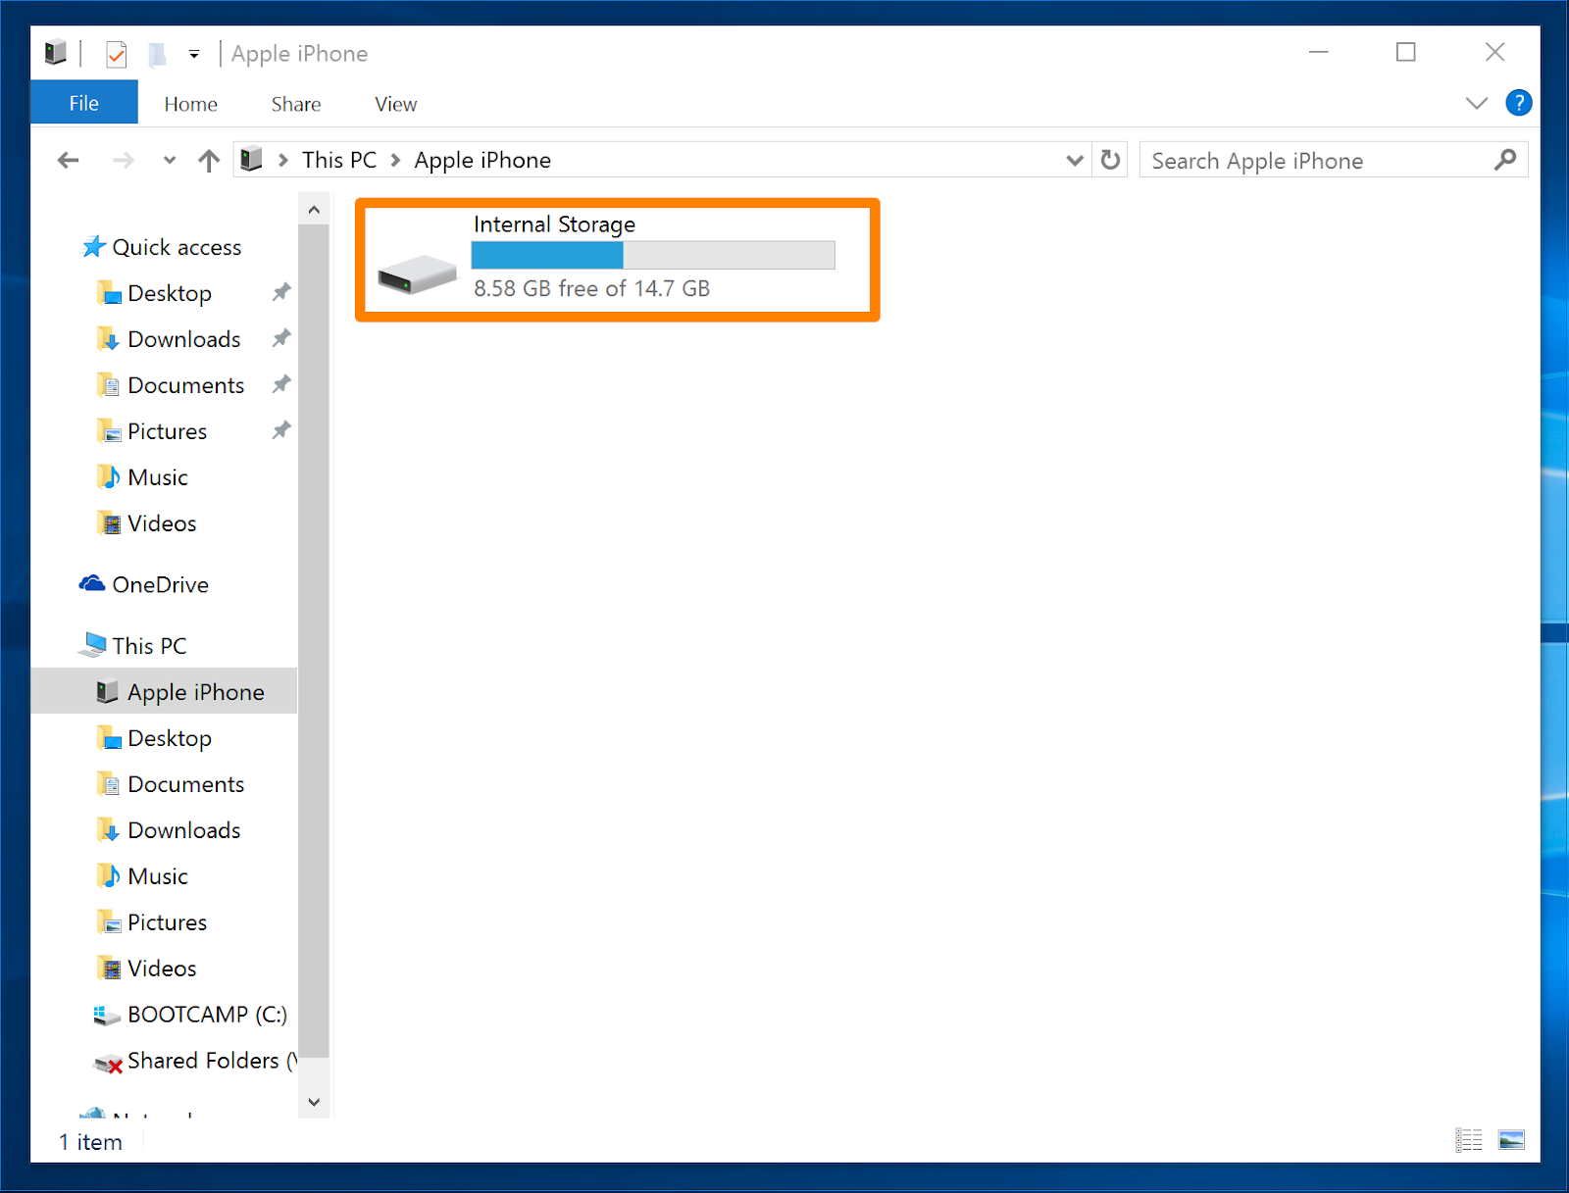This screenshot has height=1193, width=1569.
Task: Click the pin icon beside Quick access Desktop
Action: click(x=281, y=292)
